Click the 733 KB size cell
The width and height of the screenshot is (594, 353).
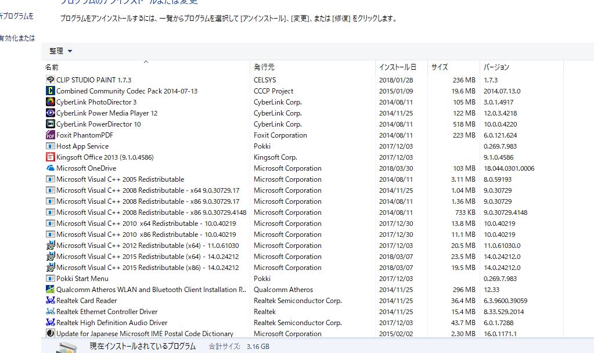465,212
